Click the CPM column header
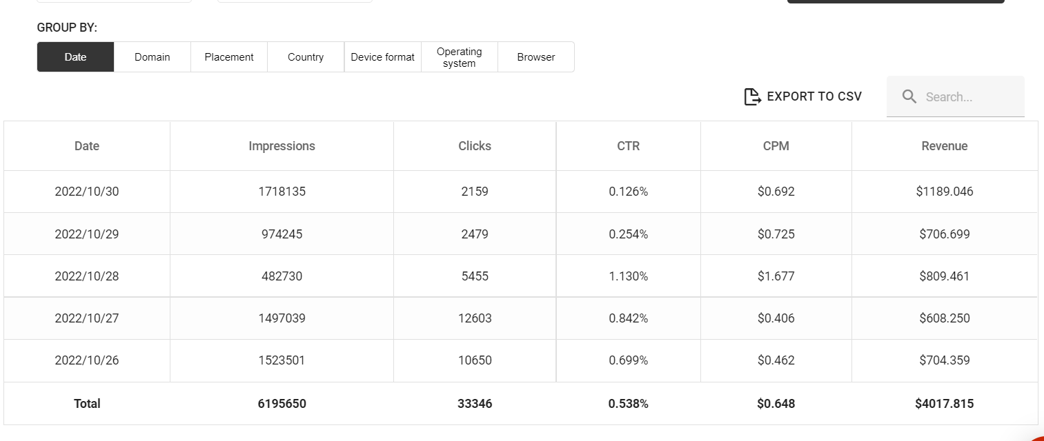The width and height of the screenshot is (1044, 441). [776, 146]
